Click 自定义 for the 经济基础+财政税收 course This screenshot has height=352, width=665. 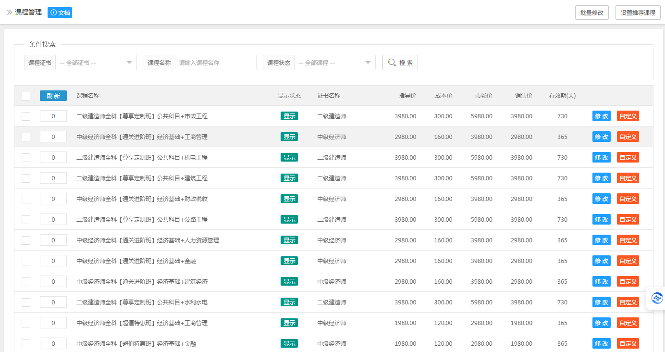click(x=628, y=199)
